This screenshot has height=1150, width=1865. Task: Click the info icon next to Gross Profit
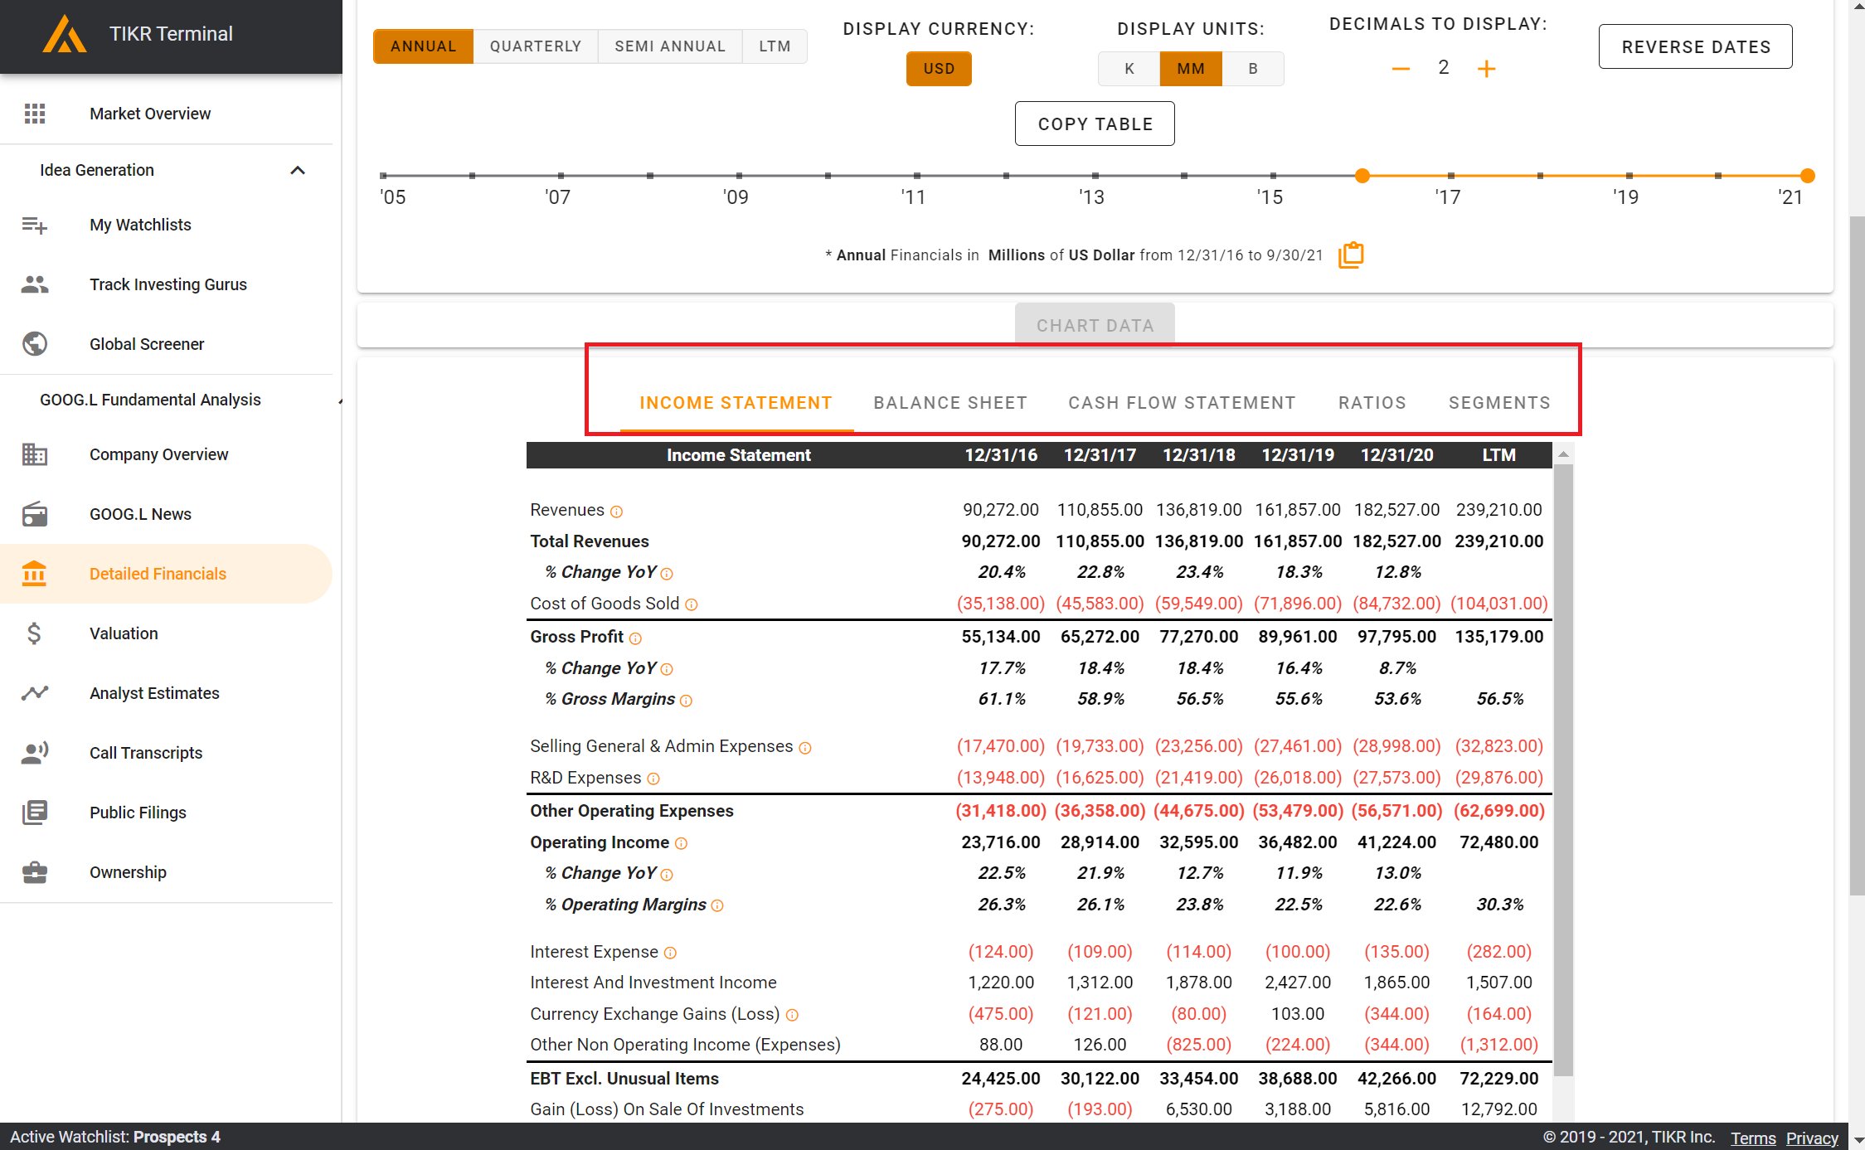pyautogui.click(x=635, y=638)
